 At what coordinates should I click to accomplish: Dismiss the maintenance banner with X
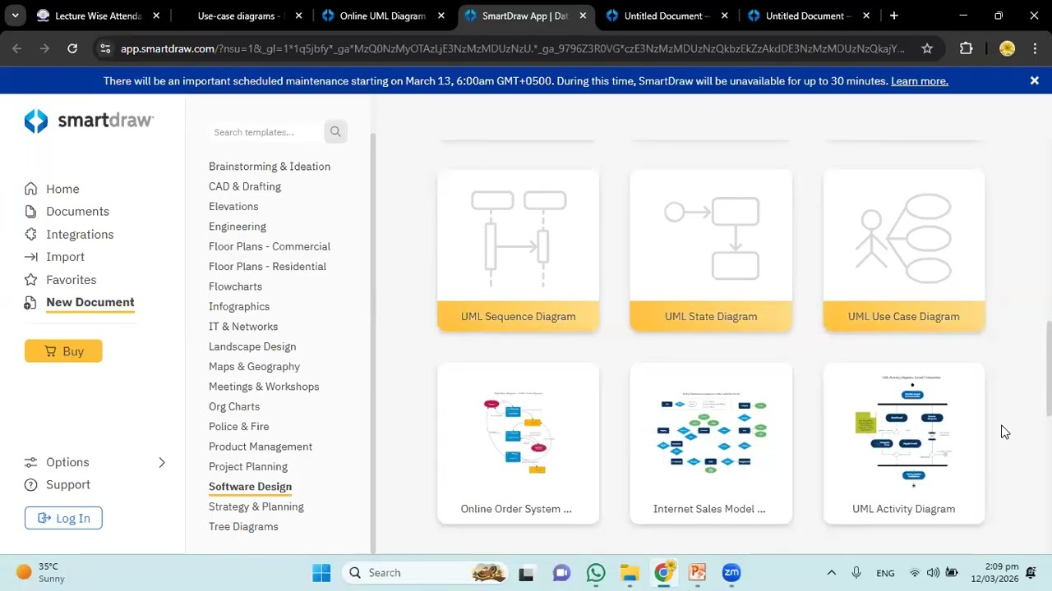click(x=1035, y=80)
